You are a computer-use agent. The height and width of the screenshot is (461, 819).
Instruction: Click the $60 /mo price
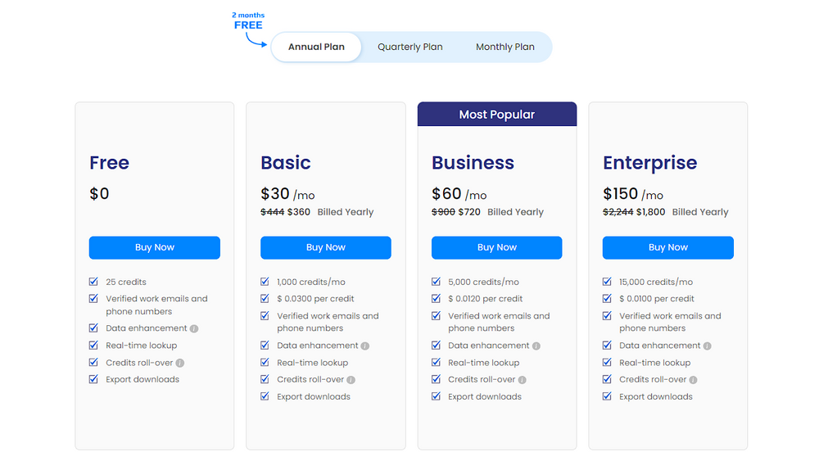click(459, 194)
